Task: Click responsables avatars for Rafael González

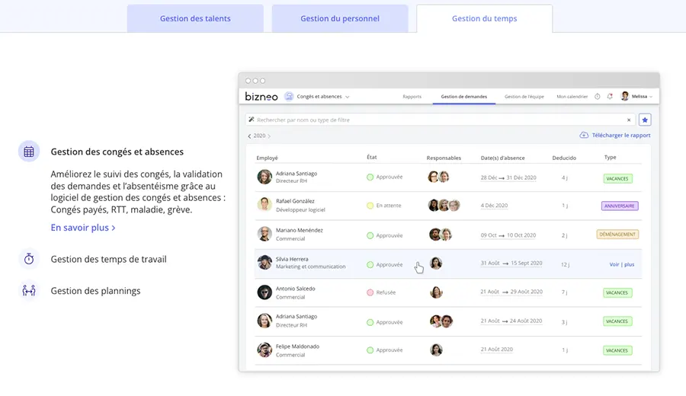Action: (444, 205)
